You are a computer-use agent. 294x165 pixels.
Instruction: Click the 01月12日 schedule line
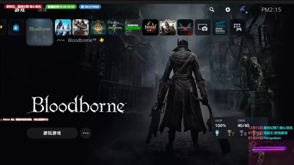tap(268, 133)
